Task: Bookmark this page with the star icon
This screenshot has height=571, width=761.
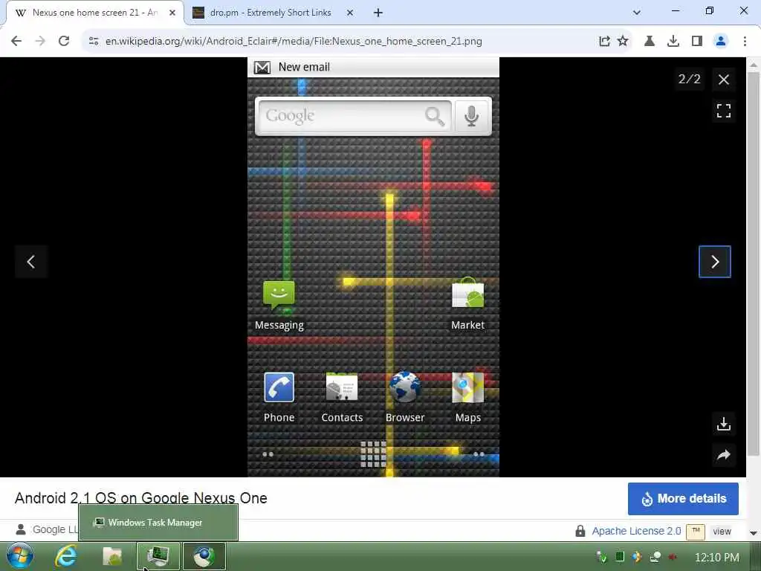Action: 623,42
